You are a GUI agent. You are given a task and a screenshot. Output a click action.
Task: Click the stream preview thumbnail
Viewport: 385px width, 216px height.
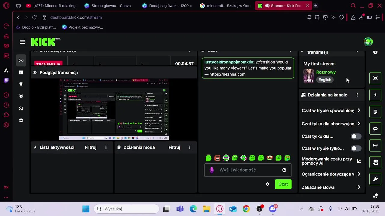point(114,109)
